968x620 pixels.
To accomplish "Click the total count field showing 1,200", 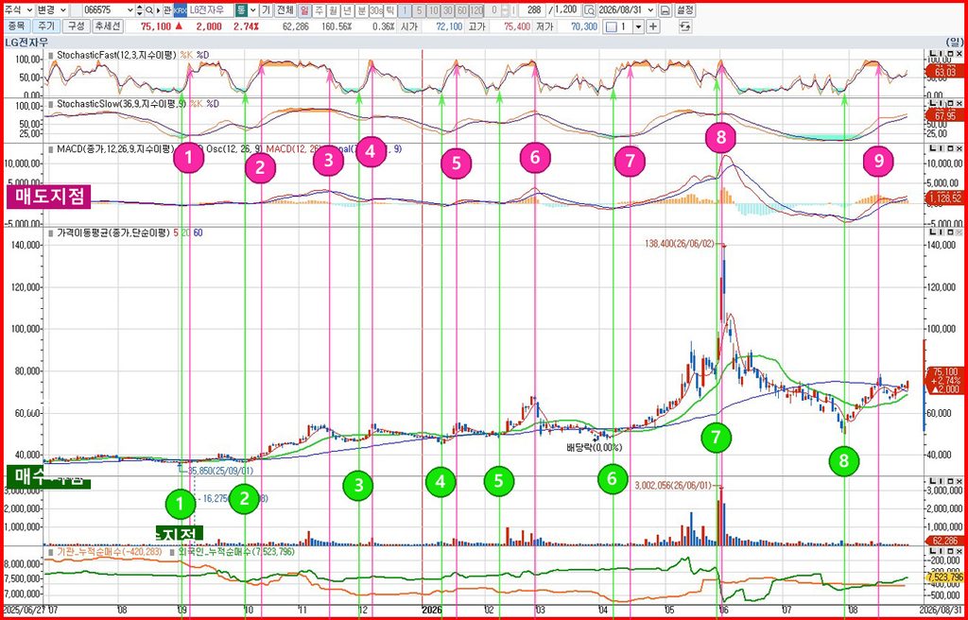I will pyautogui.click(x=566, y=10).
